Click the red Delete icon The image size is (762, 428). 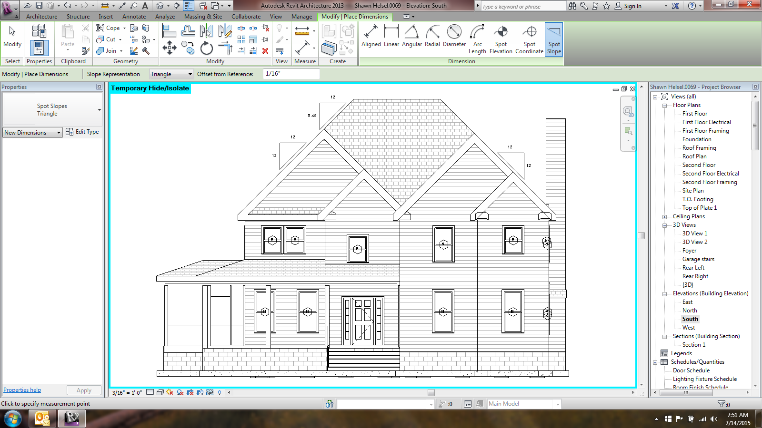pos(265,50)
